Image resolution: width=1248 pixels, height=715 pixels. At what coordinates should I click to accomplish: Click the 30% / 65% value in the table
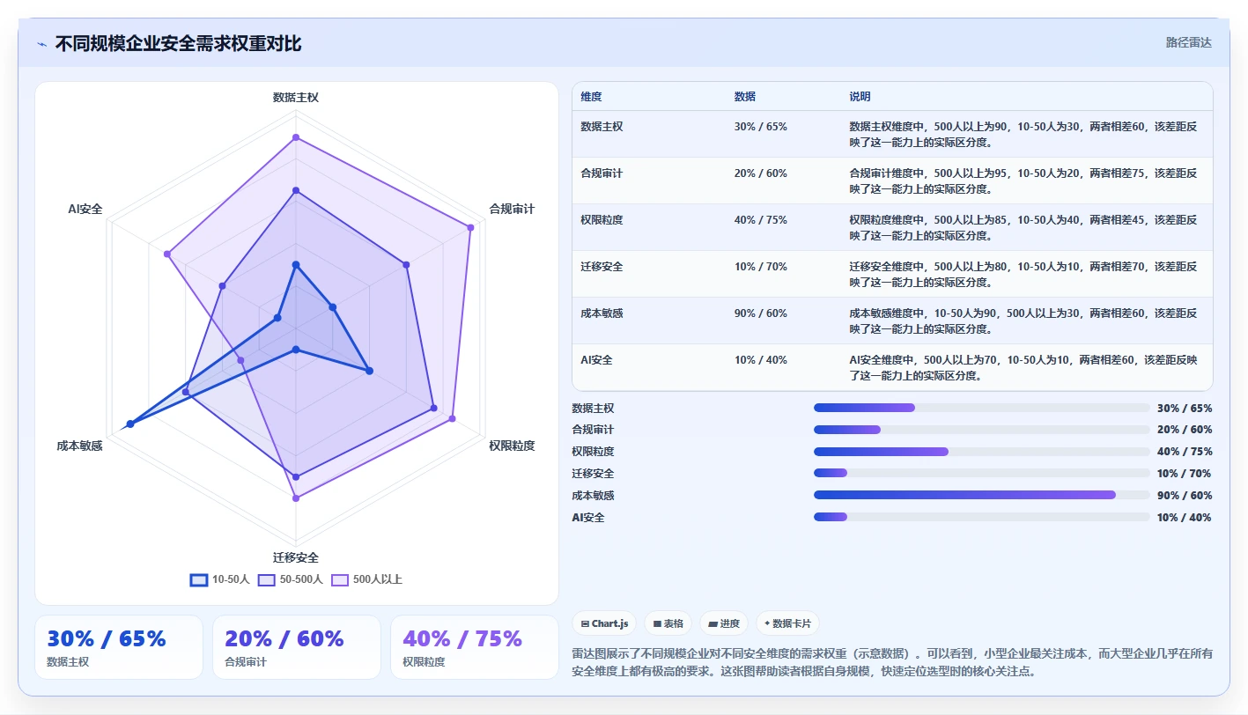pyautogui.click(x=760, y=127)
